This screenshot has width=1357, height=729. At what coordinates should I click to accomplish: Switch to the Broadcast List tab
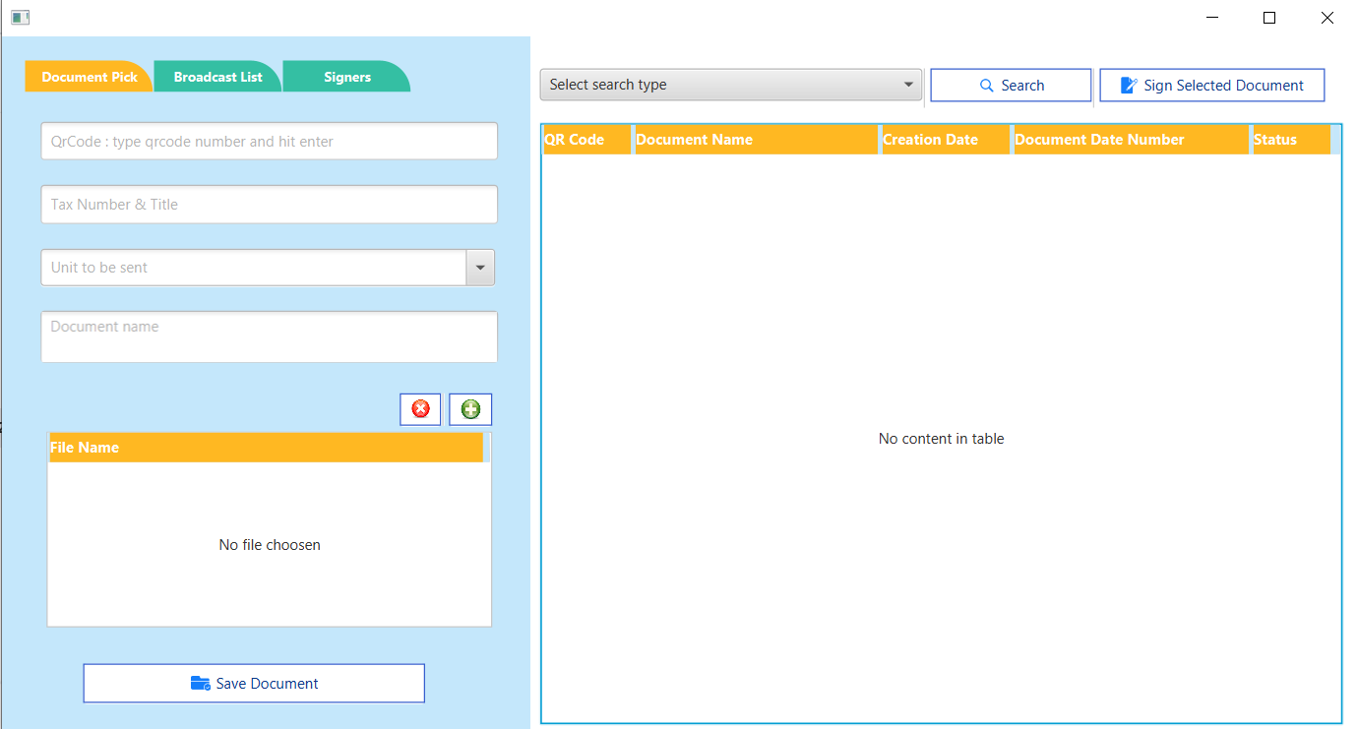pyautogui.click(x=217, y=76)
